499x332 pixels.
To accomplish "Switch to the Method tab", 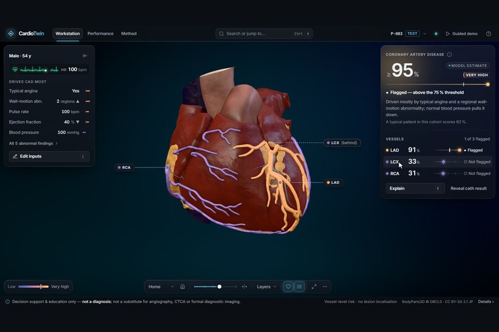I will point(129,33).
